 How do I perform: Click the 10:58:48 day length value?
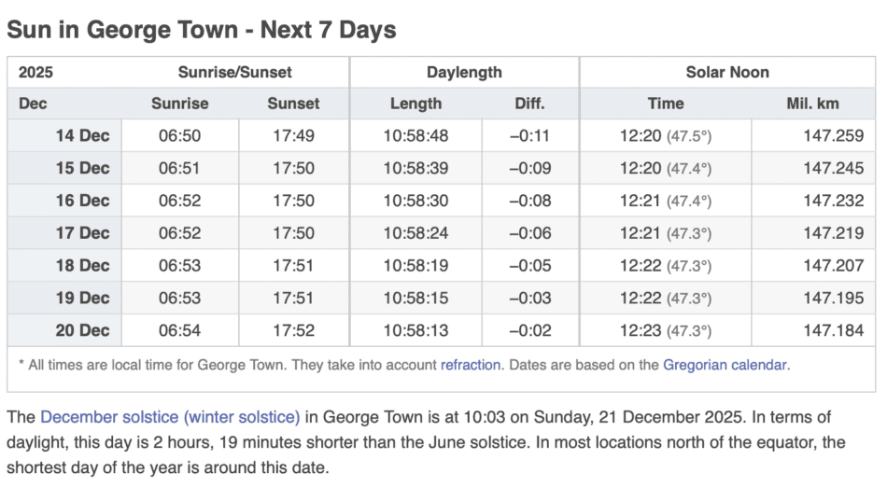coord(415,136)
